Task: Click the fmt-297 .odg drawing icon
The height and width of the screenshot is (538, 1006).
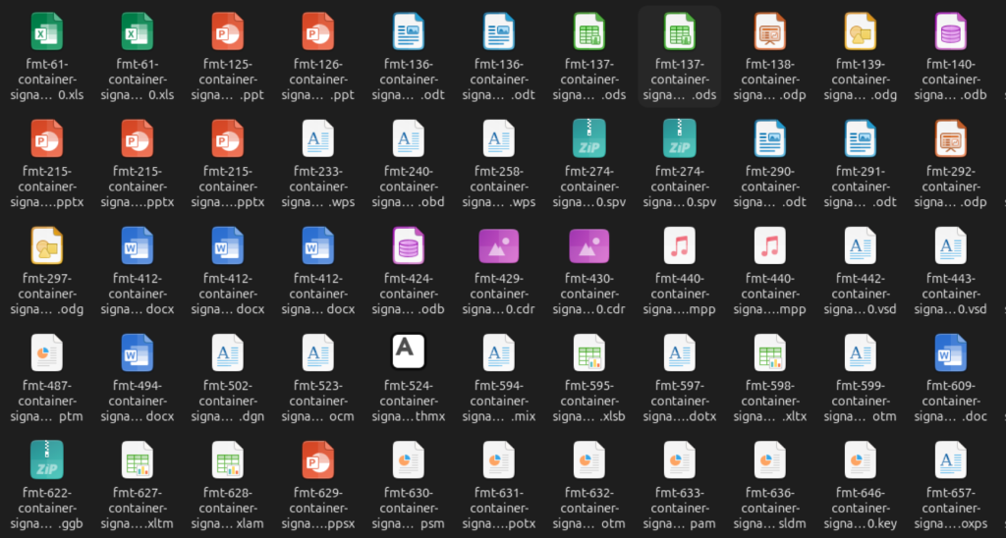Action: coord(47,245)
